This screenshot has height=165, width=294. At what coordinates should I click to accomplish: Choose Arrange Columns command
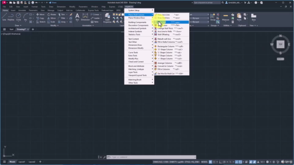tap(171, 63)
